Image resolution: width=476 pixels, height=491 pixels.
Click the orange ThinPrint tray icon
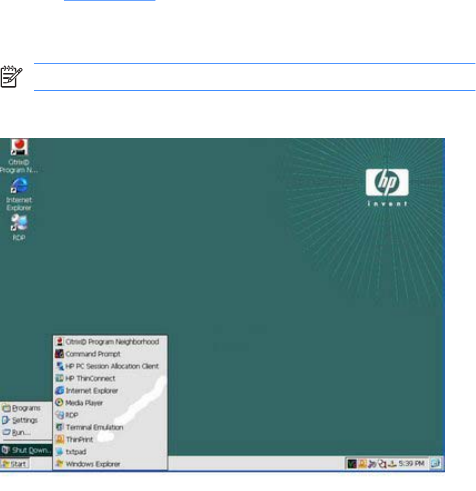(x=362, y=464)
